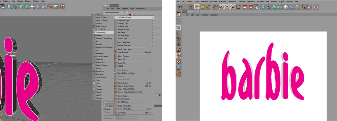Screen dimensions: 337x121
Task: Click the white material tag swatch
Action: coord(133,15)
